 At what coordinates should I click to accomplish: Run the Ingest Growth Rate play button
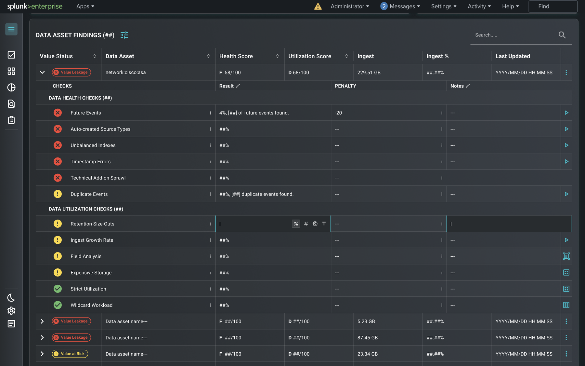[566, 240]
